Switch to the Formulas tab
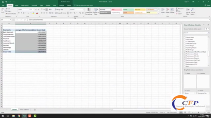The width and height of the screenshot is (211, 118). point(34,6)
